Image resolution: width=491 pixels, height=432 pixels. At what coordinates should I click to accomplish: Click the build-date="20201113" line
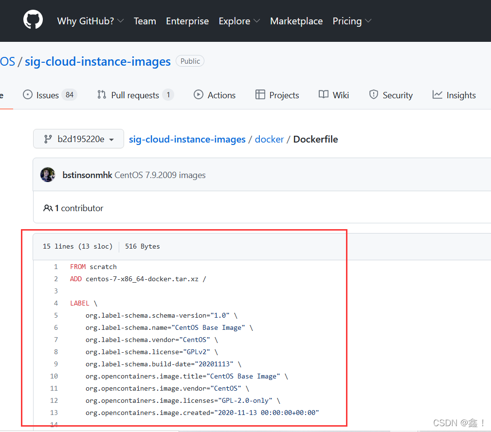point(164,364)
